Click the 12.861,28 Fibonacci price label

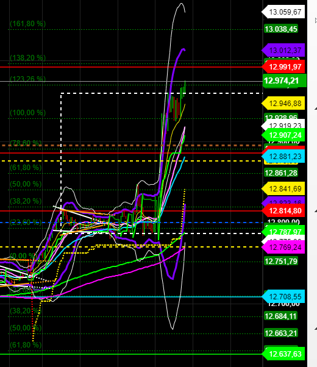tap(280, 173)
